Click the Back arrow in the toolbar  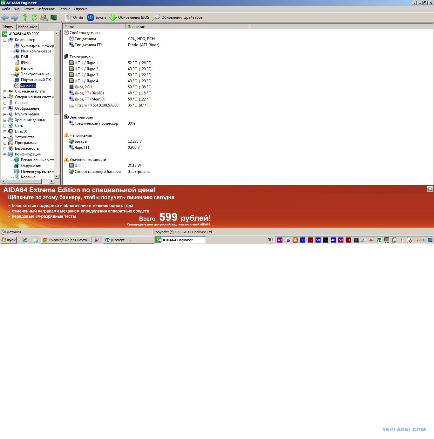pos(5,17)
